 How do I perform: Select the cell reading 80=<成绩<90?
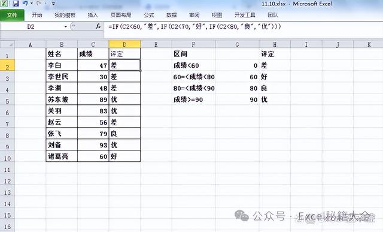(193, 88)
